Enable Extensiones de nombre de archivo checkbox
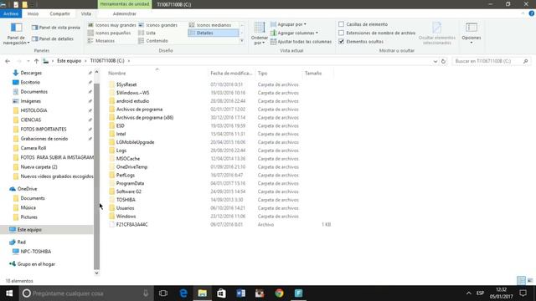536x301 pixels. pos(341,33)
